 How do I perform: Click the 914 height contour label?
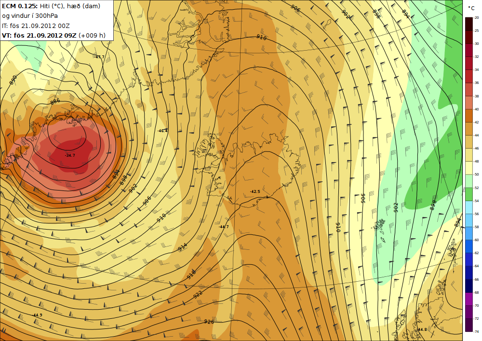[x=183, y=247]
